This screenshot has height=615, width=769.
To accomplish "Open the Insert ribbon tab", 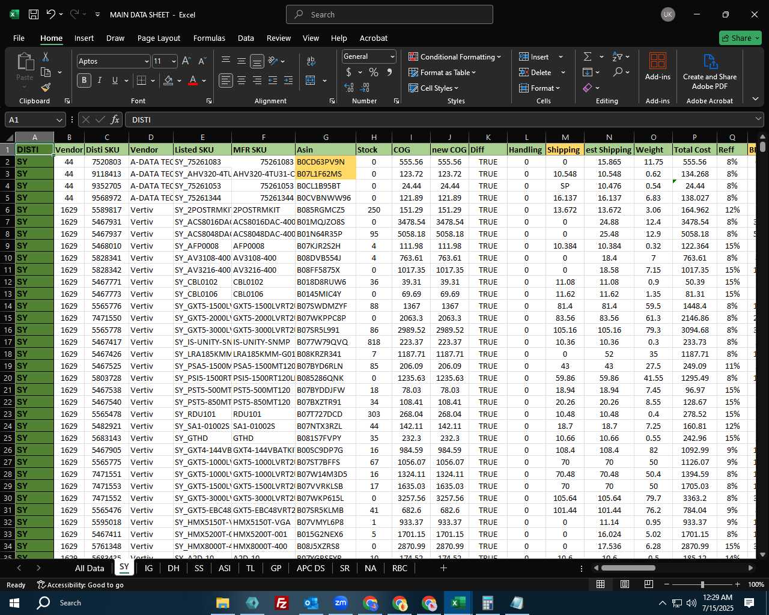I will [84, 38].
